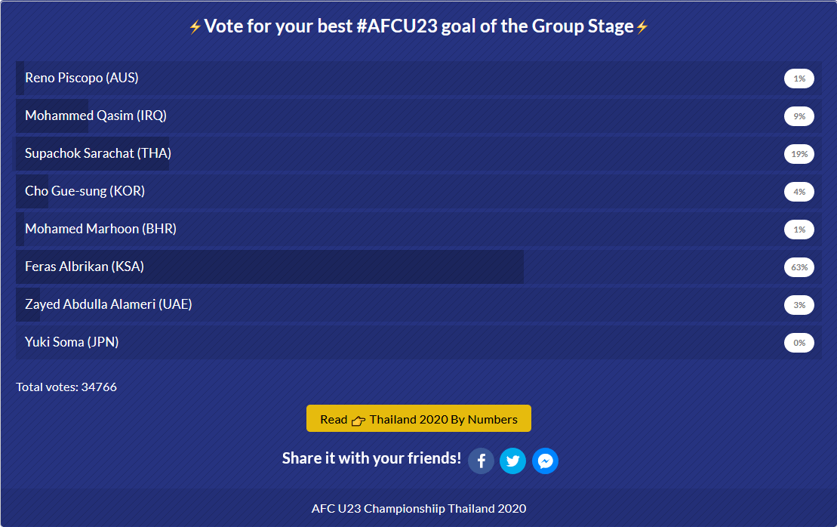Share poll via Twitter icon
Viewport: 837px width, 527px height.
[x=513, y=461]
